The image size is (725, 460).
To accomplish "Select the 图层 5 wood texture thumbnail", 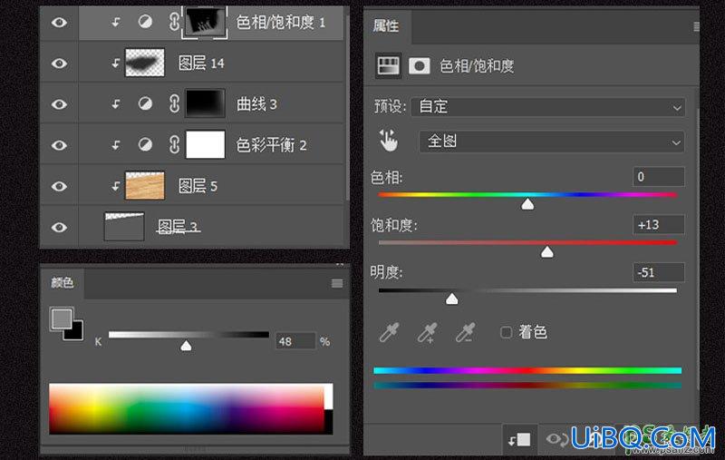I will pyautogui.click(x=145, y=186).
